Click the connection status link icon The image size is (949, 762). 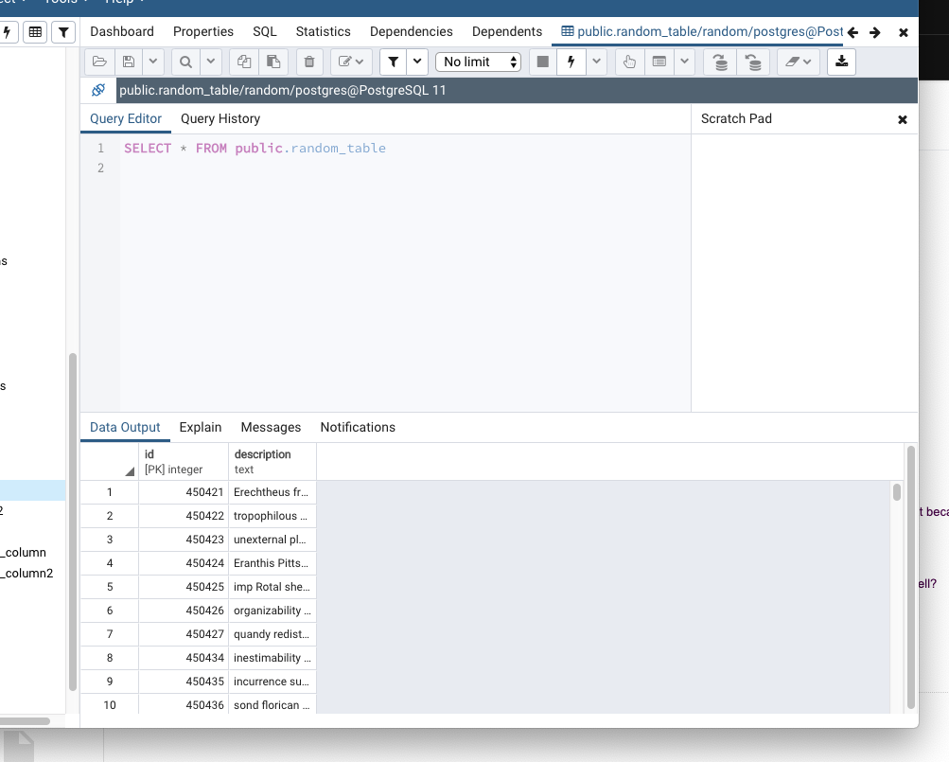coord(98,91)
